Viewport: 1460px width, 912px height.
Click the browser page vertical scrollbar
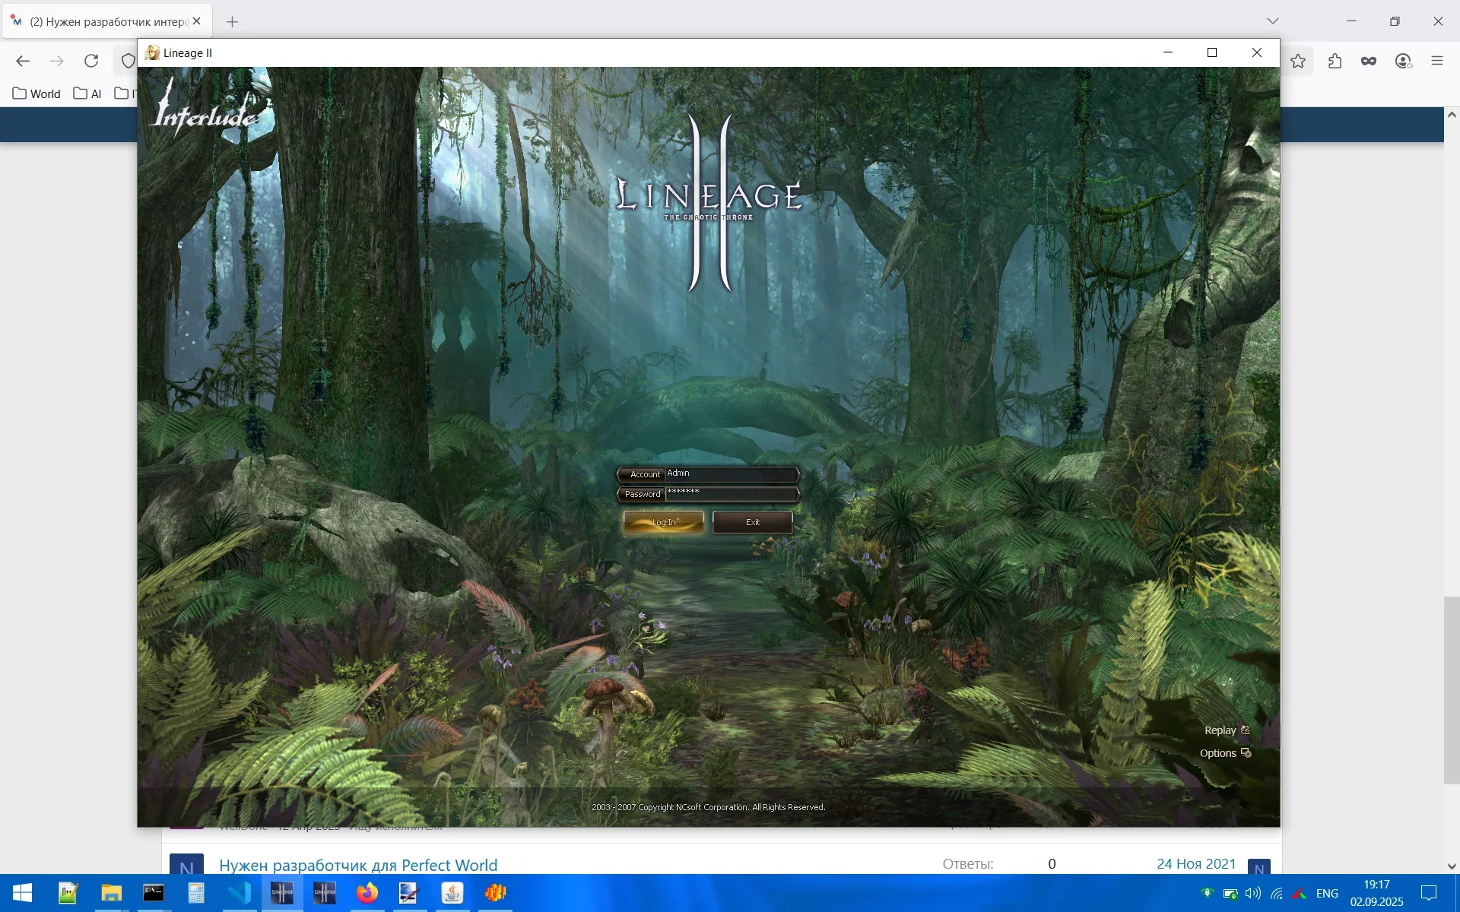click(1452, 690)
